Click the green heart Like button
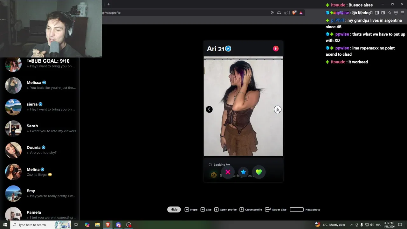 click(259, 172)
